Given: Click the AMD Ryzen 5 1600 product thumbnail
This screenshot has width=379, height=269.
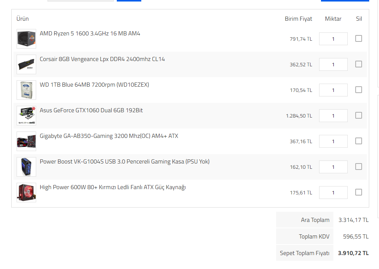Looking at the screenshot, I should tap(26, 39).
